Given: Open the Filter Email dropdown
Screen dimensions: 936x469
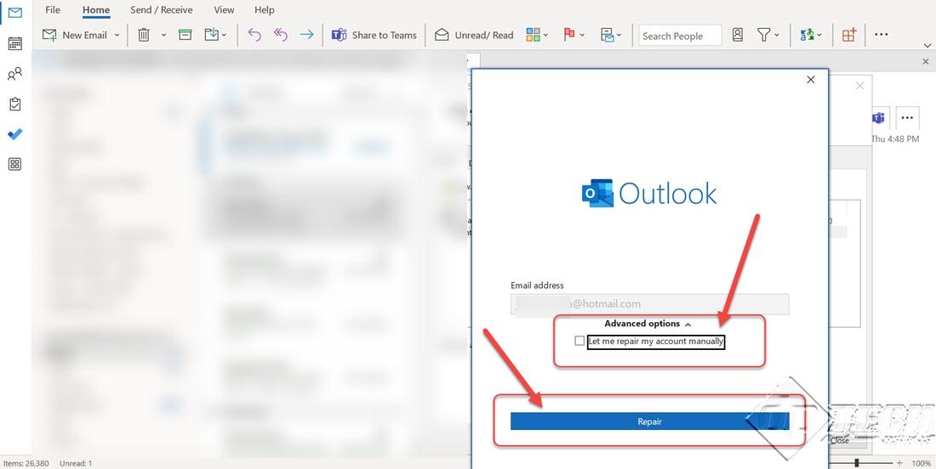Looking at the screenshot, I should click(x=768, y=35).
